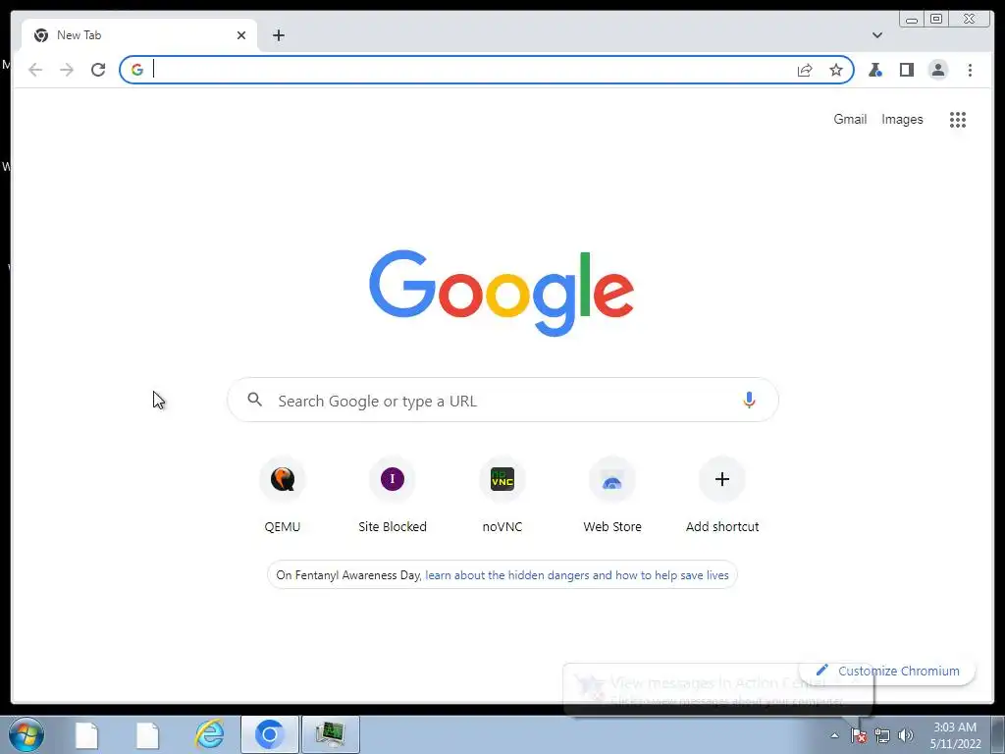Start voice search with the microphone
This screenshot has width=1005, height=754.
(x=749, y=401)
